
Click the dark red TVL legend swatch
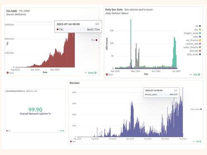(96, 40)
